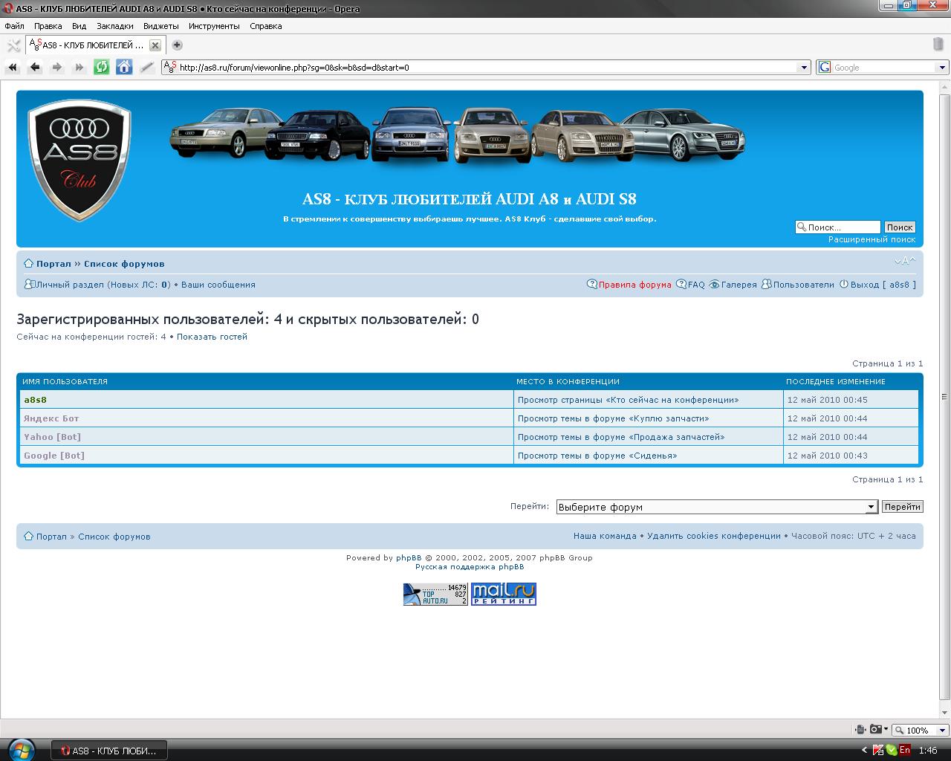Click the 'Показать гостей' link
Viewport: 951px width, 761px height.
[212, 337]
